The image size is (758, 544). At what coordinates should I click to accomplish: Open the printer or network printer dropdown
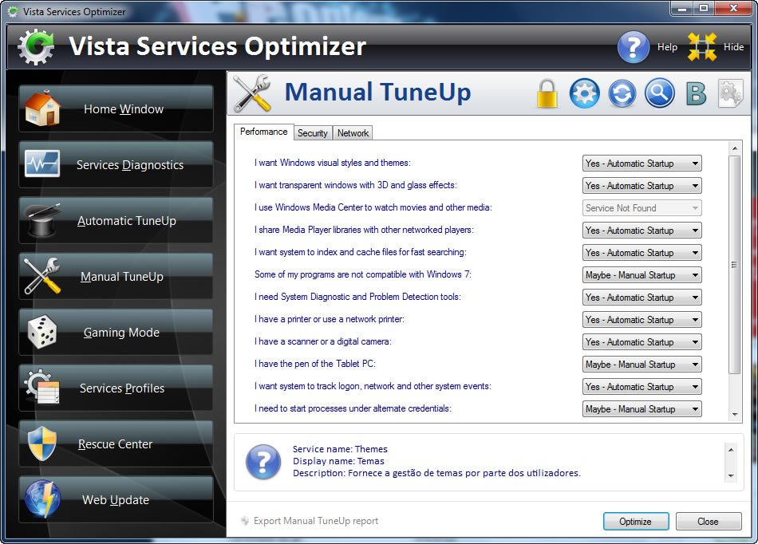[642, 319]
